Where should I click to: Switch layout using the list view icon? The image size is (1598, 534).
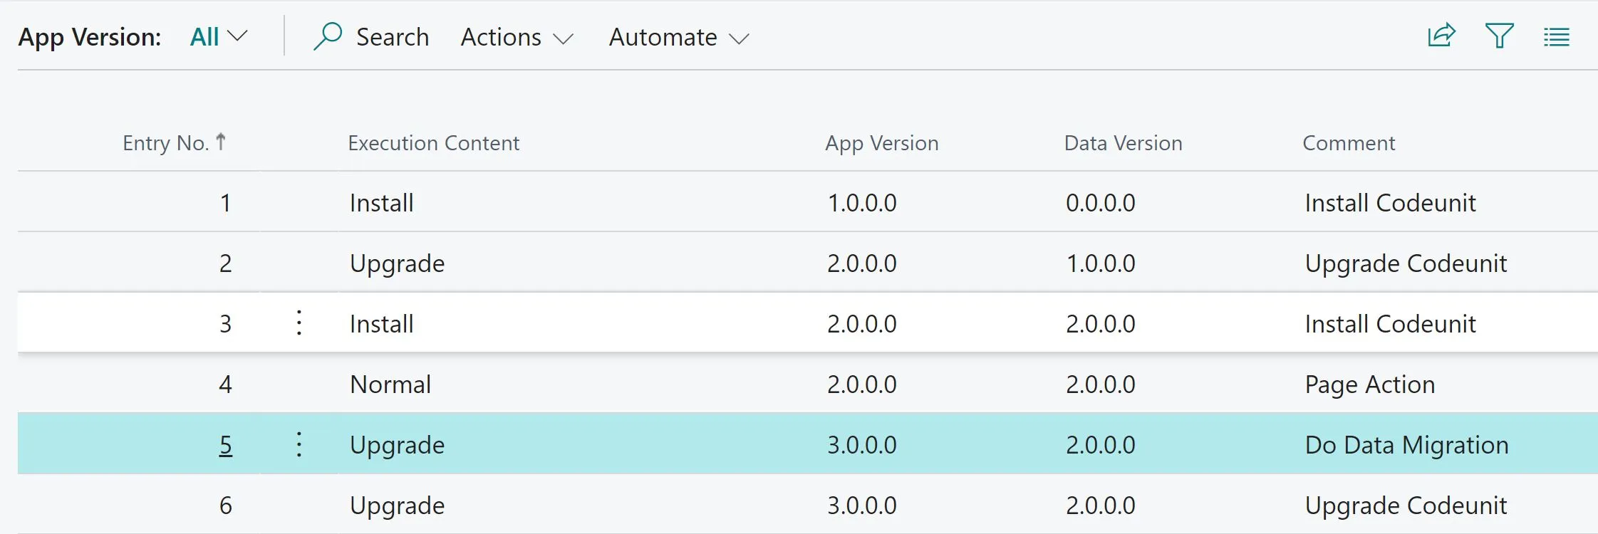pyautogui.click(x=1556, y=37)
